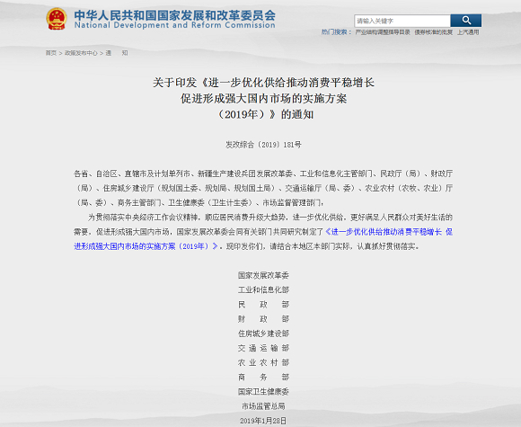Open the second hot search link, 债券核准的批复
Image resolution: width=521 pixels, height=427 pixels.
click(x=433, y=32)
